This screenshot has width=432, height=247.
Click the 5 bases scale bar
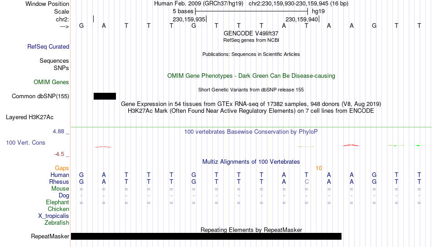[251, 11]
